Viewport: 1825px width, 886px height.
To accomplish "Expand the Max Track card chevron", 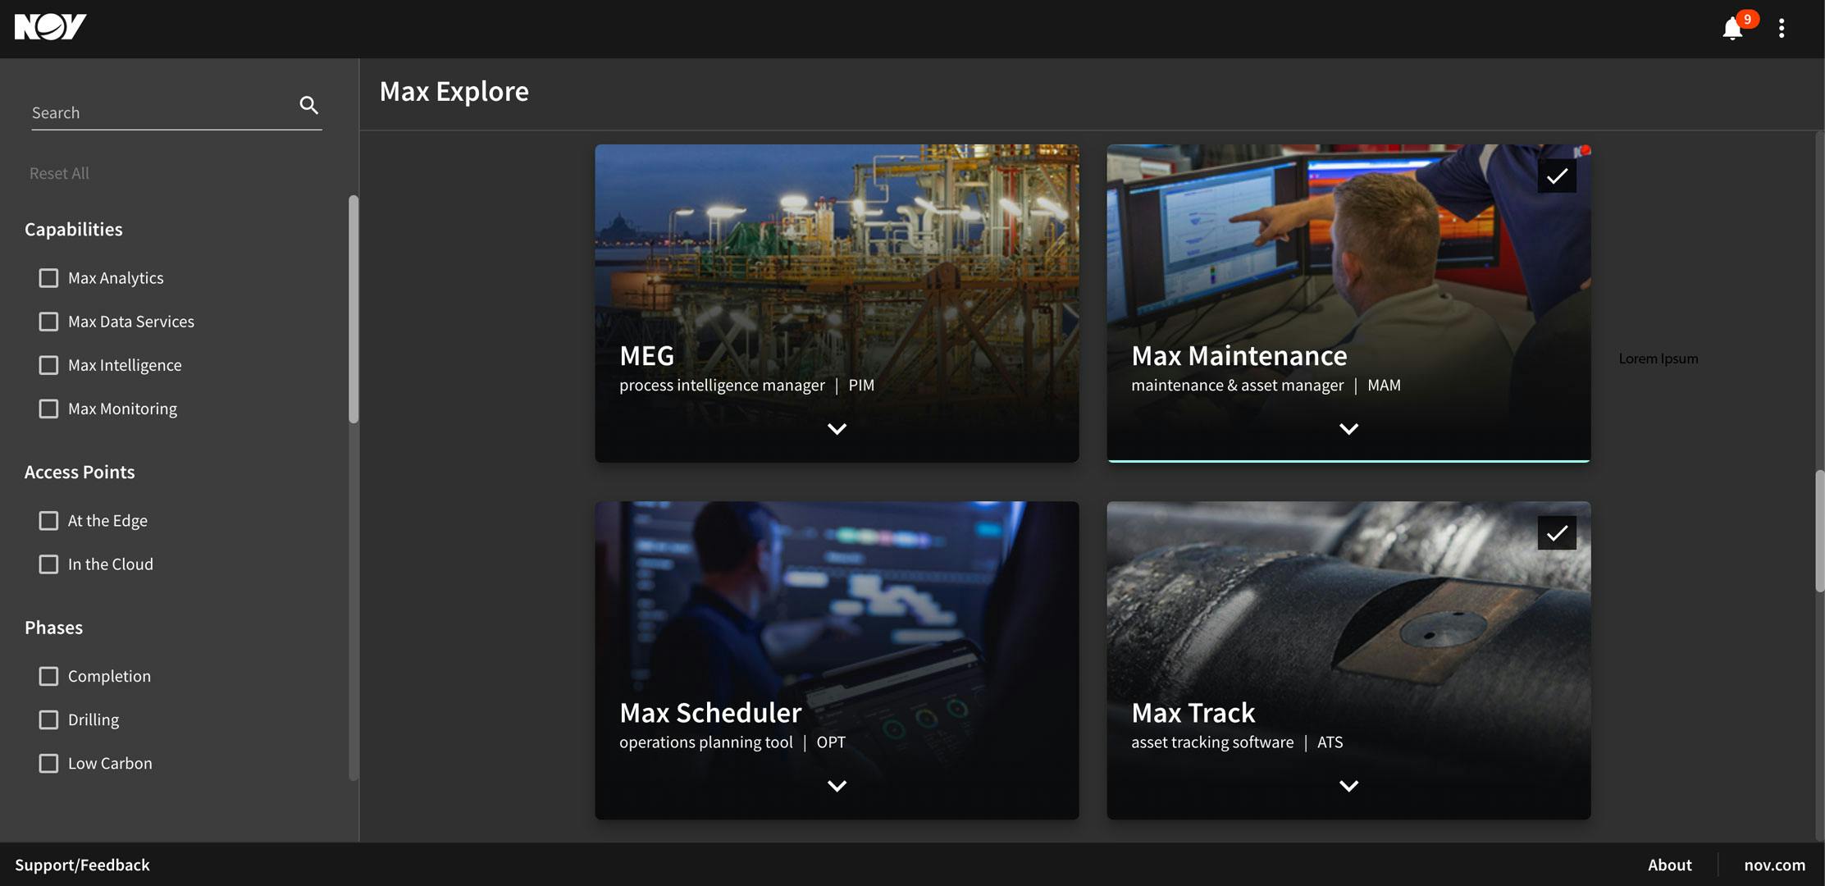I will point(1348,786).
